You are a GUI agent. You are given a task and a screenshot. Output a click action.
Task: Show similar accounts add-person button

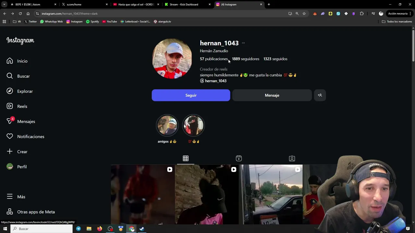[x=320, y=95]
